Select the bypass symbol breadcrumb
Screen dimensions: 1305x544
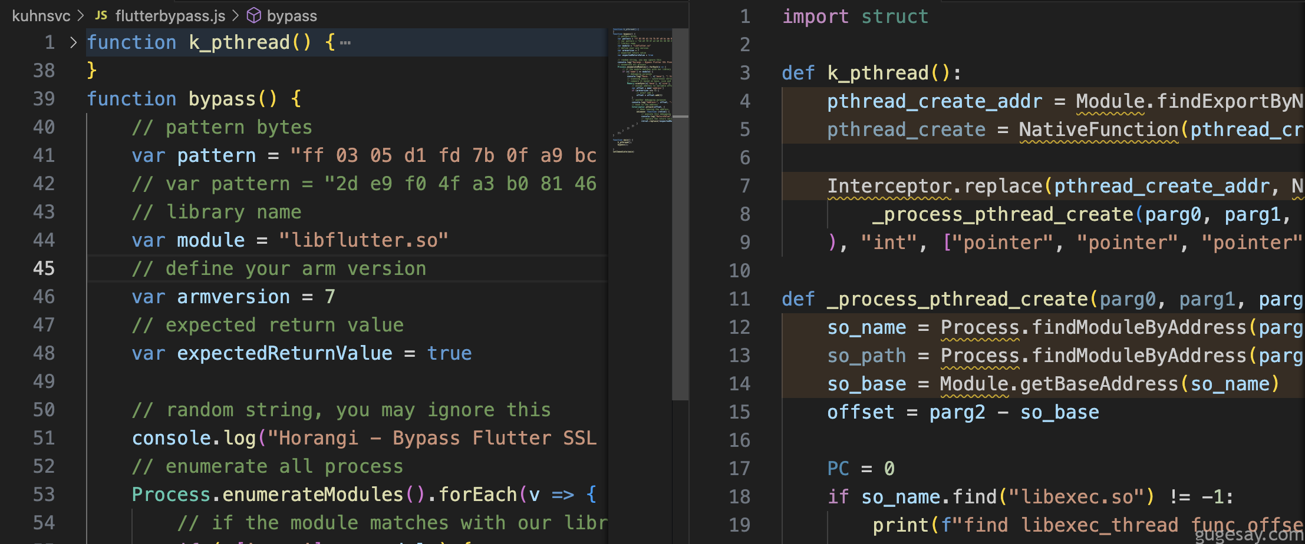292,16
